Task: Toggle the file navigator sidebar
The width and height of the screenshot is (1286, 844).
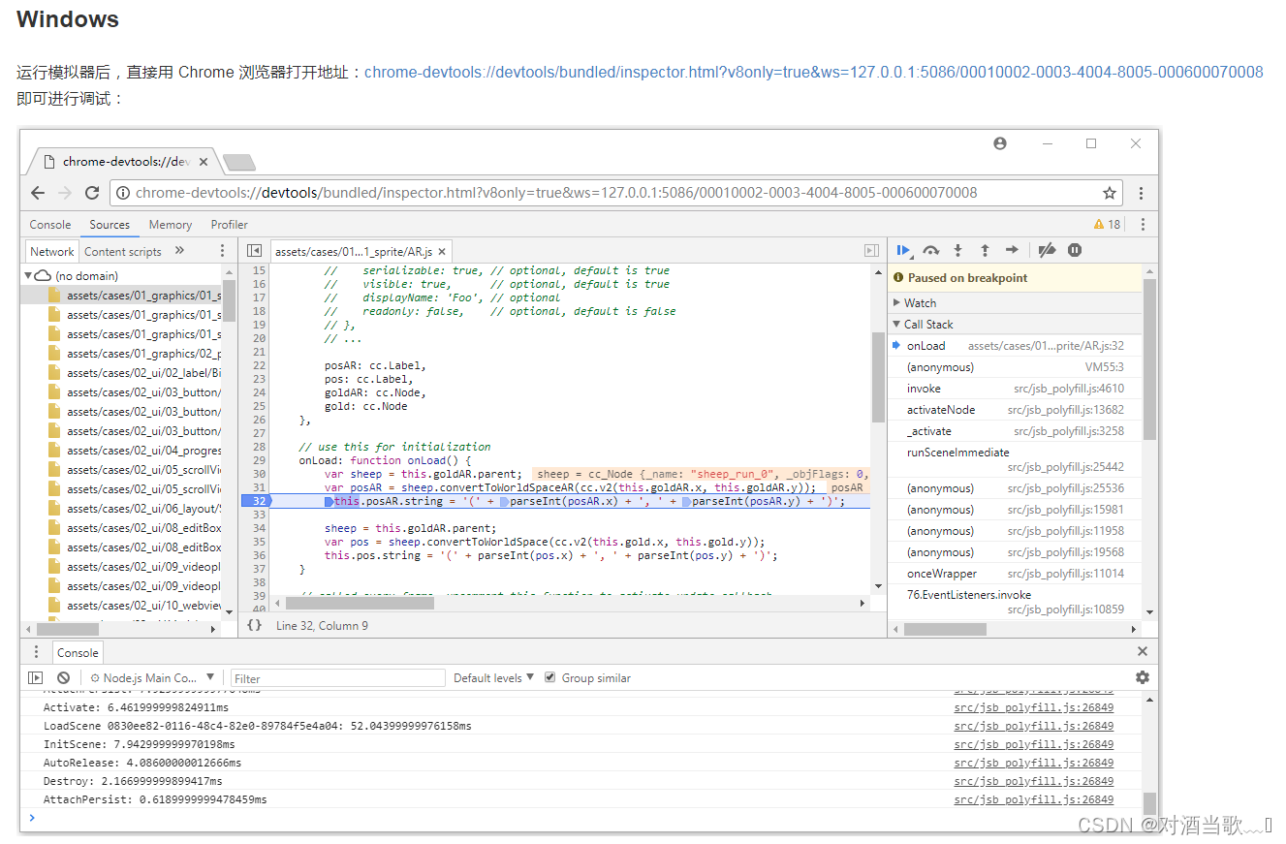Action: tap(254, 251)
